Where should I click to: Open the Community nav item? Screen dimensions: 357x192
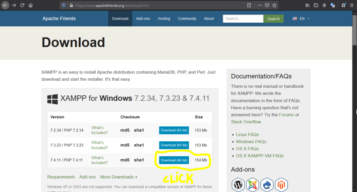click(187, 19)
